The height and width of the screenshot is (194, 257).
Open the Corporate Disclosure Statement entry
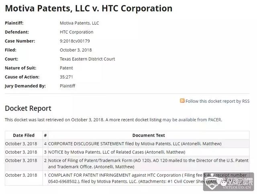(x=135, y=144)
